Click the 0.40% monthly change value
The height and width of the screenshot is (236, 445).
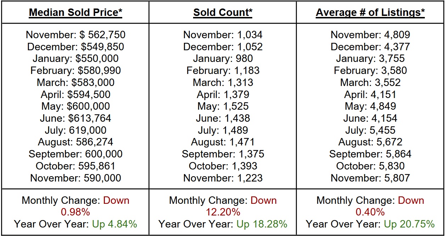click(370, 212)
